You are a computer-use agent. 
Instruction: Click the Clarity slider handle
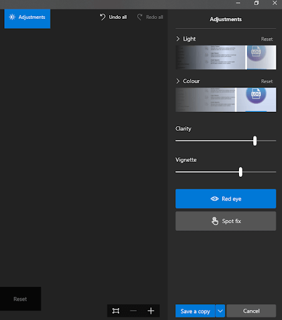[255, 141]
